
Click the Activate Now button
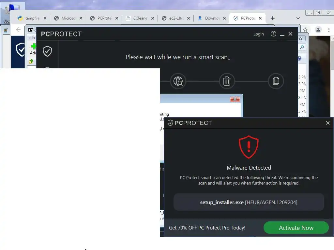coord(296,228)
